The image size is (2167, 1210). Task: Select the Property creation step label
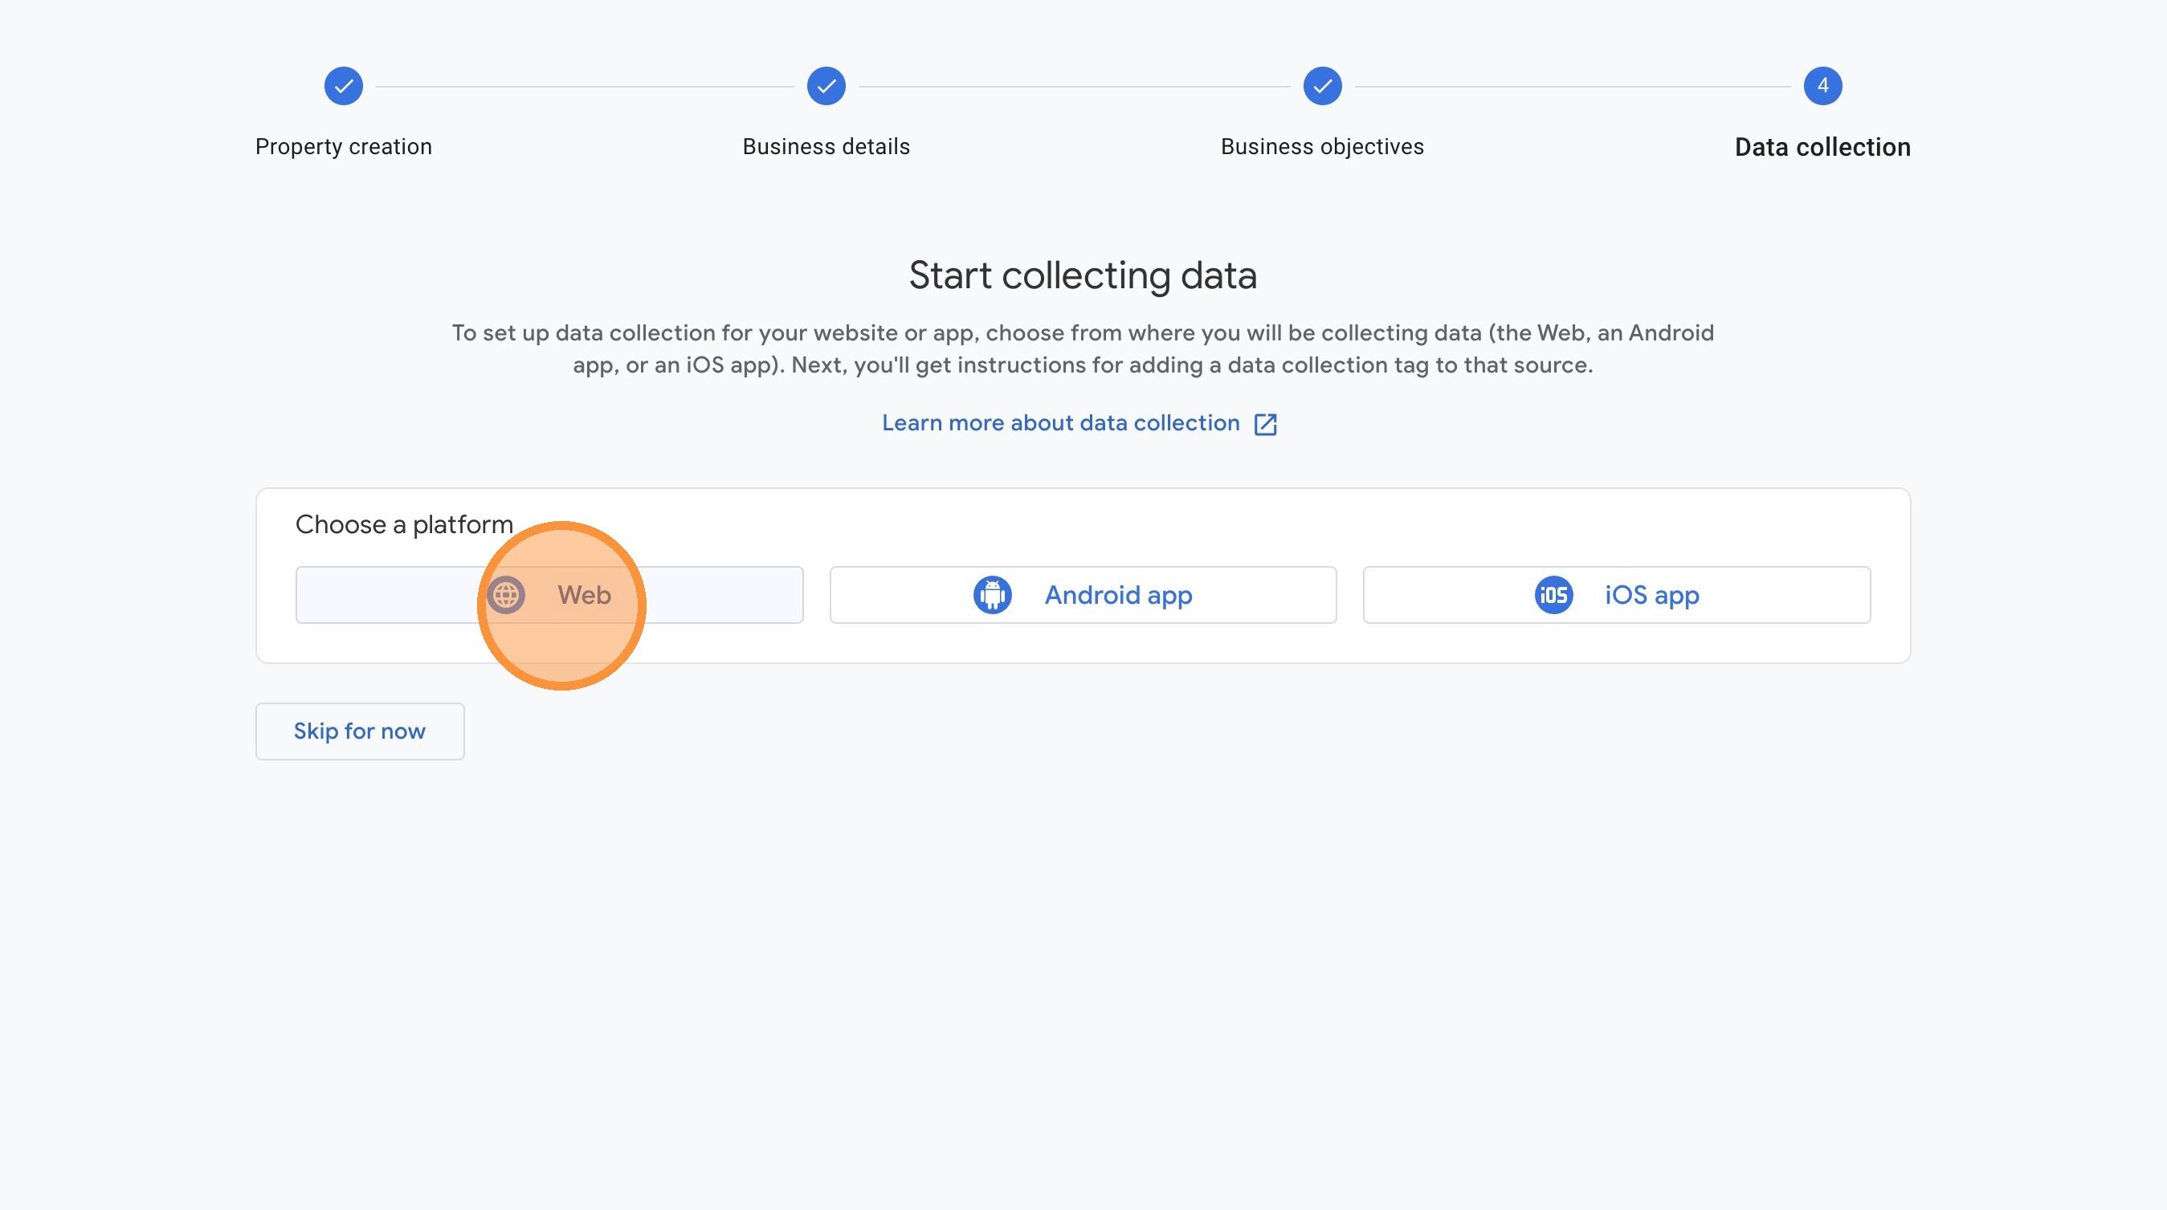tap(342, 146)
